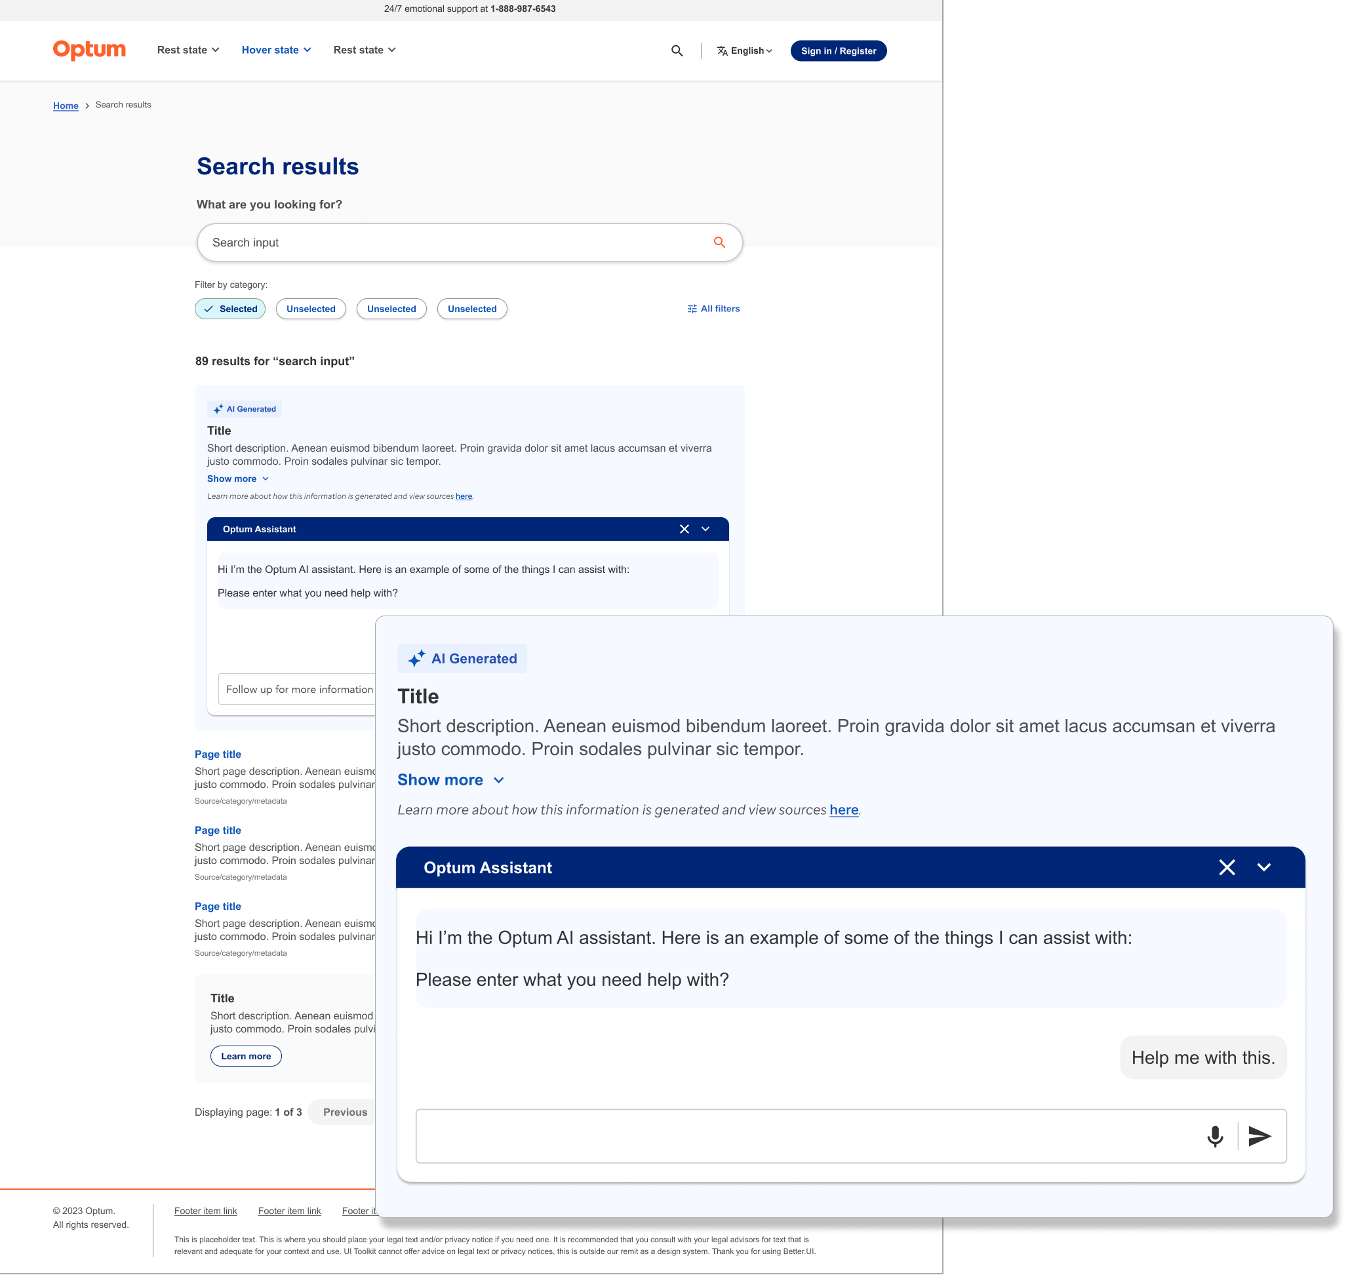This screenshot has width=1369, height=1275.
Task: Focus the Search input field
Action: tap(469, 243)
